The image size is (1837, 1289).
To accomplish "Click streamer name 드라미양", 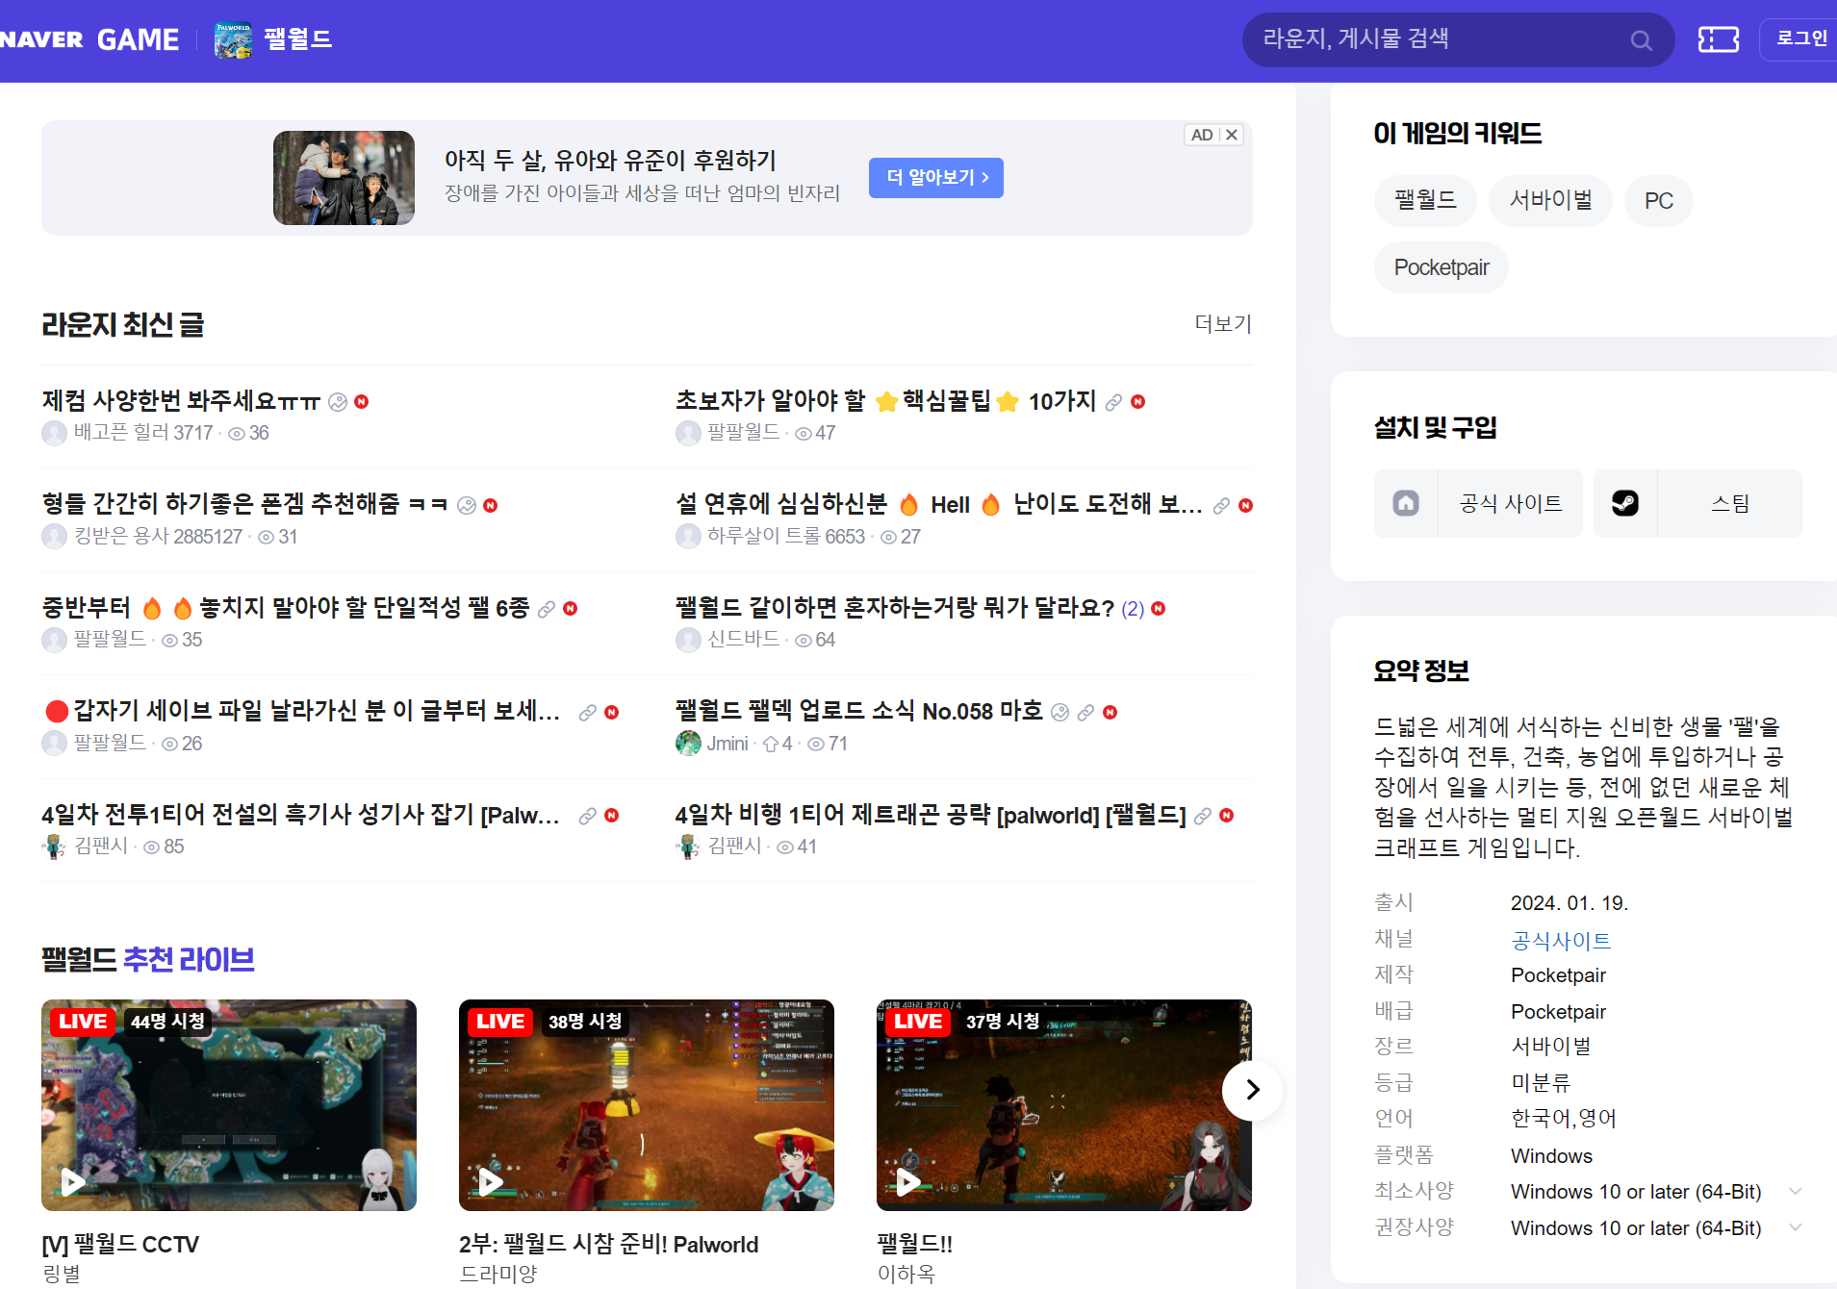I will point(498,1275).
